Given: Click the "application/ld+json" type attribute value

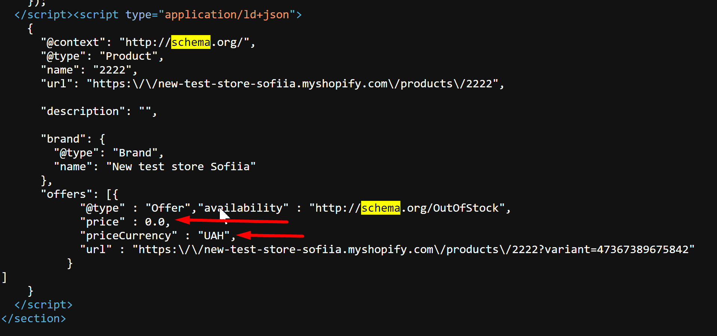Looking at the screenshot, I should [227, 15].
